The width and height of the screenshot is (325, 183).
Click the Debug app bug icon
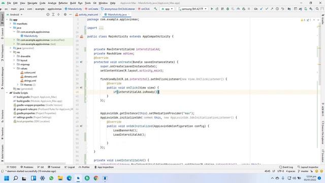[x=227, y=9]
